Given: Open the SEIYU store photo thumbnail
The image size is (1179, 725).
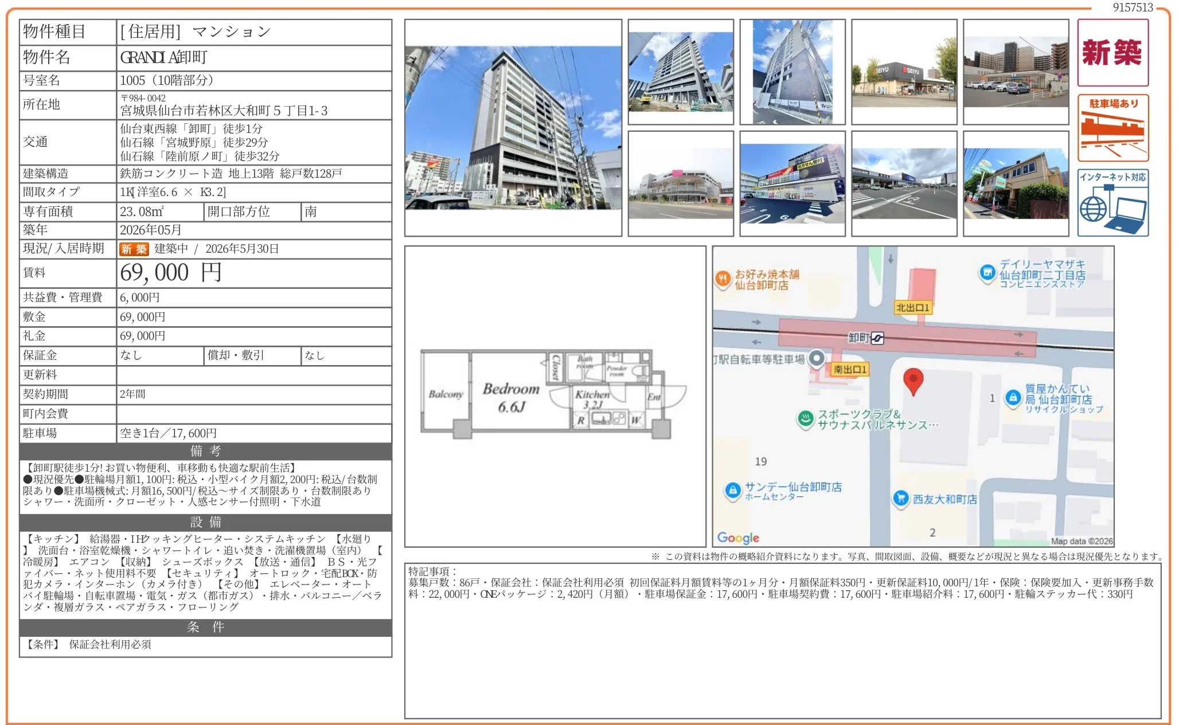Looking at the screenshot, I should (x=904, y=72).
